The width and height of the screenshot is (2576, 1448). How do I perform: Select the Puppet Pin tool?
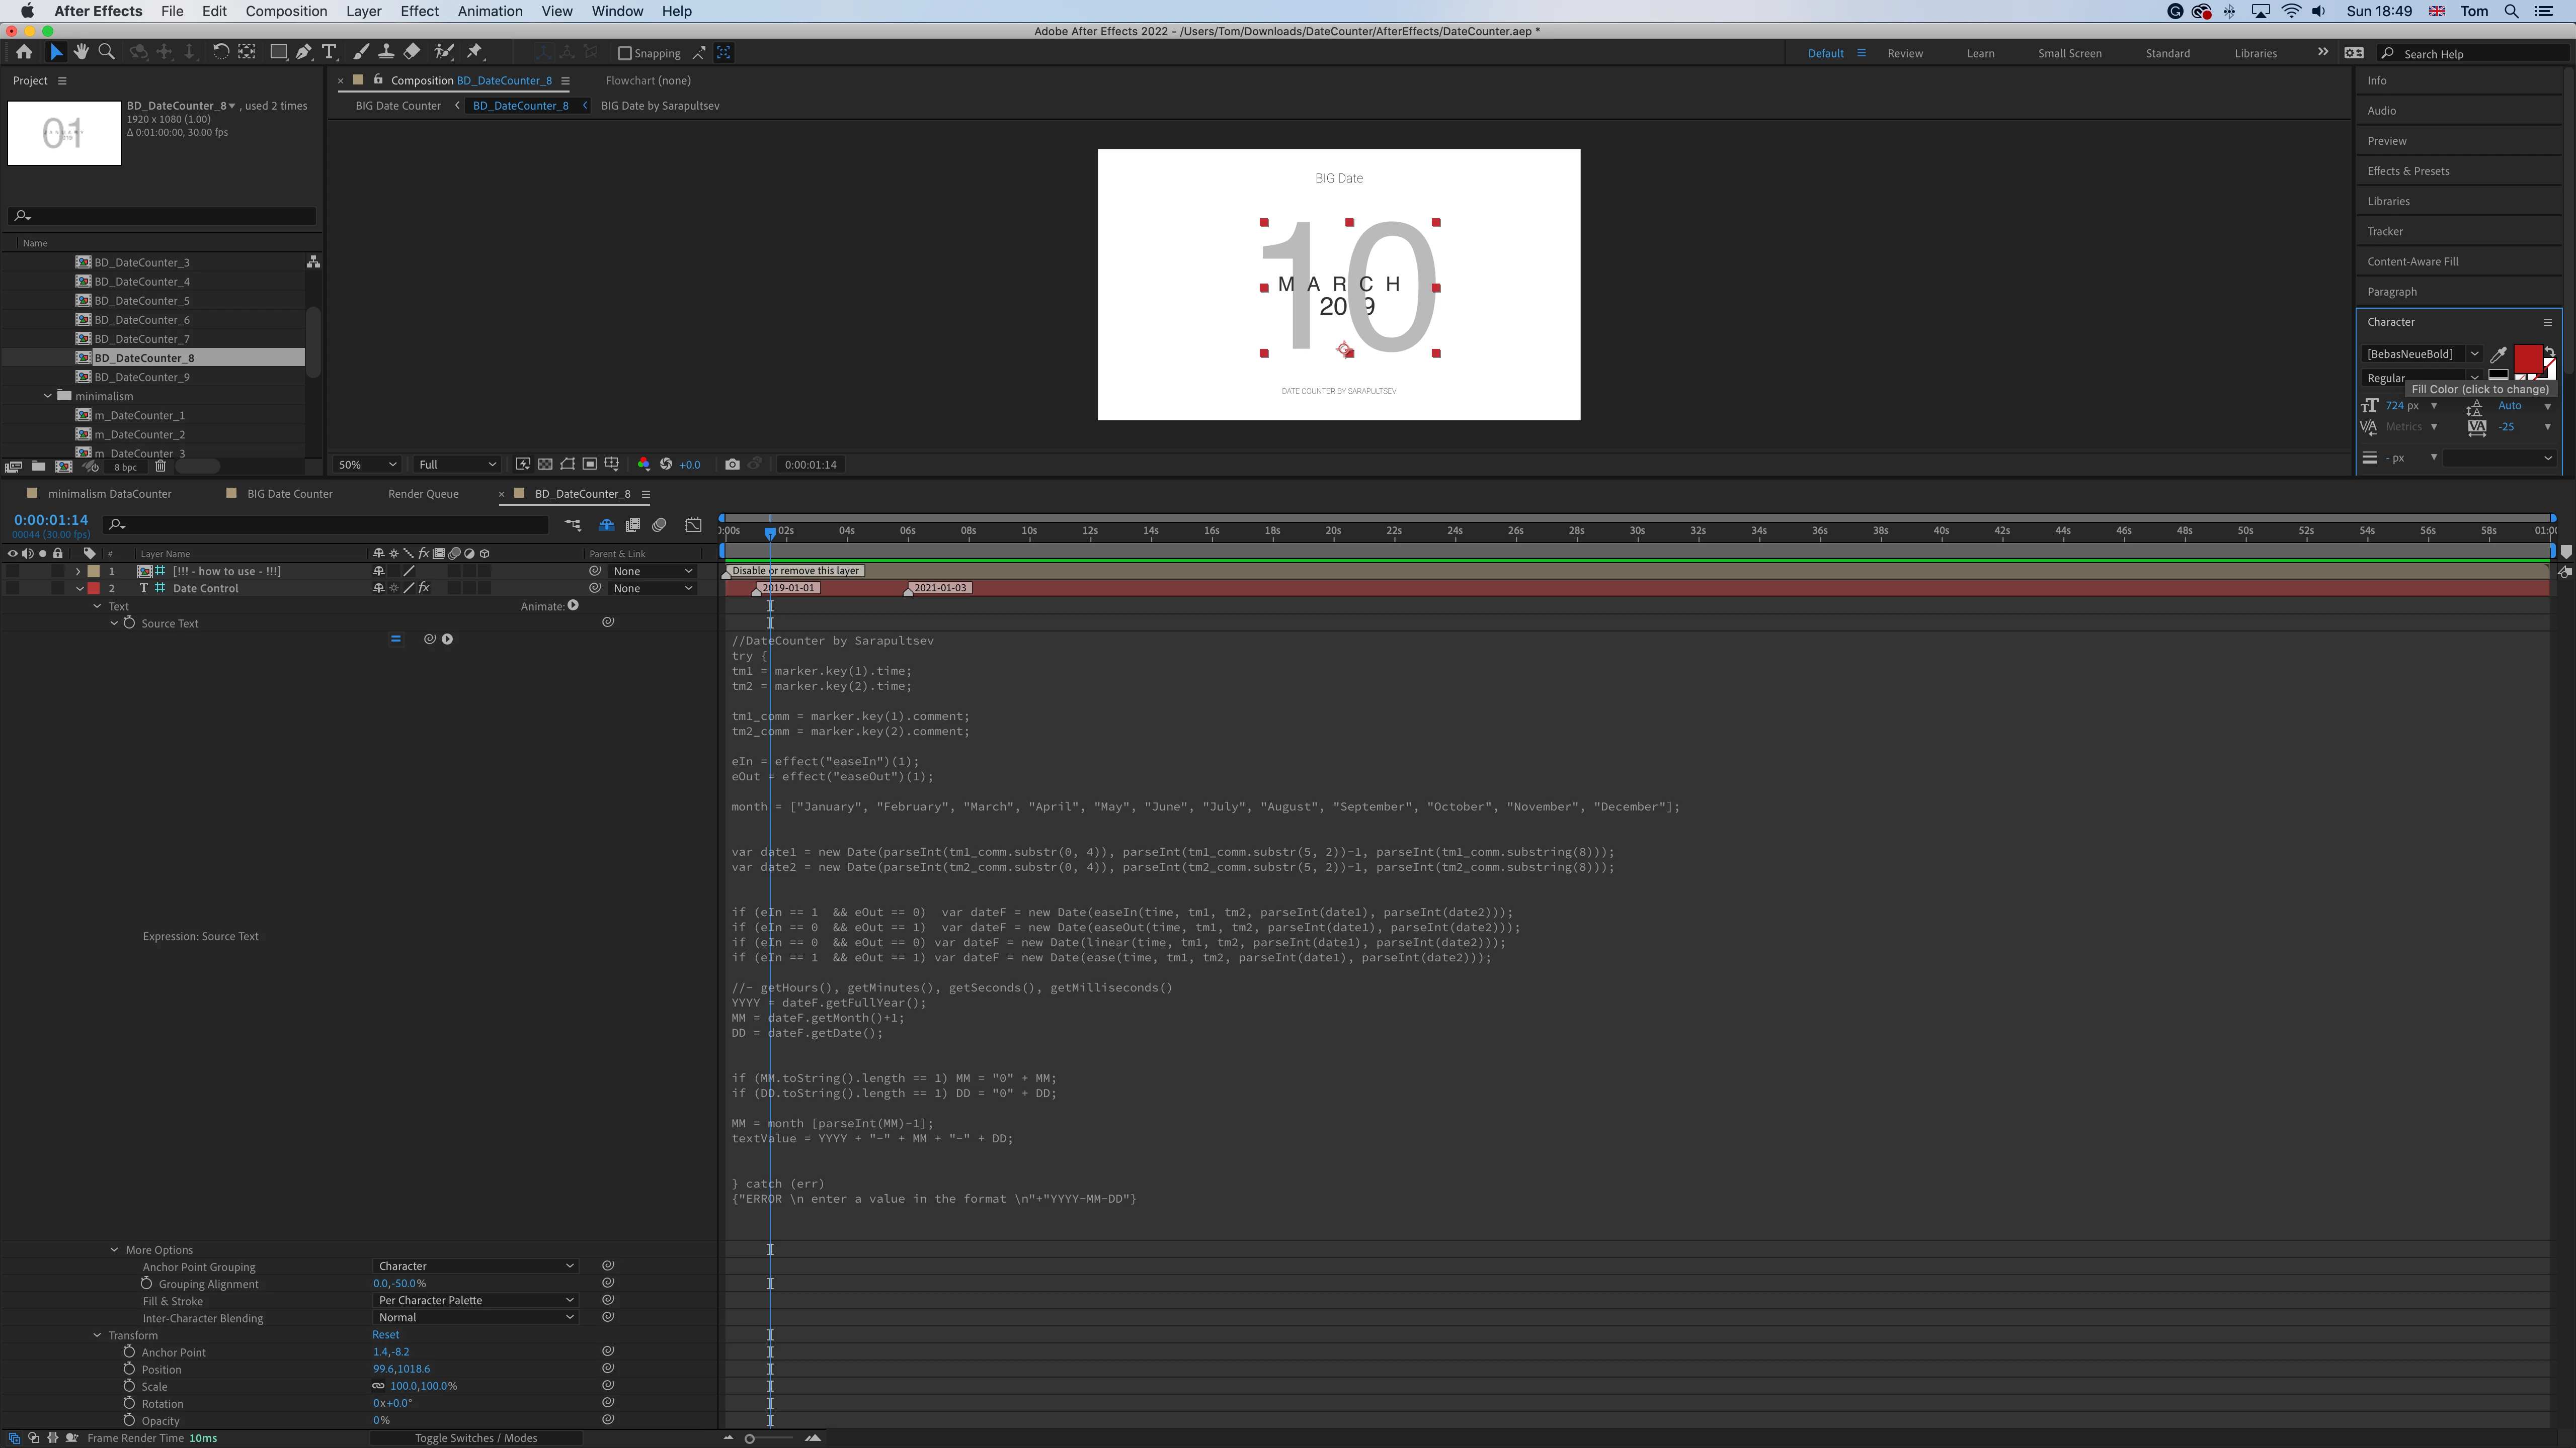pos(475,52)
